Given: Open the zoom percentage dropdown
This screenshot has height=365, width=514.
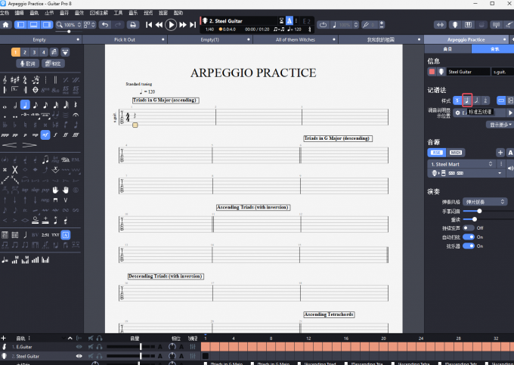Looking at the screenshot, I should coord(72,25).
